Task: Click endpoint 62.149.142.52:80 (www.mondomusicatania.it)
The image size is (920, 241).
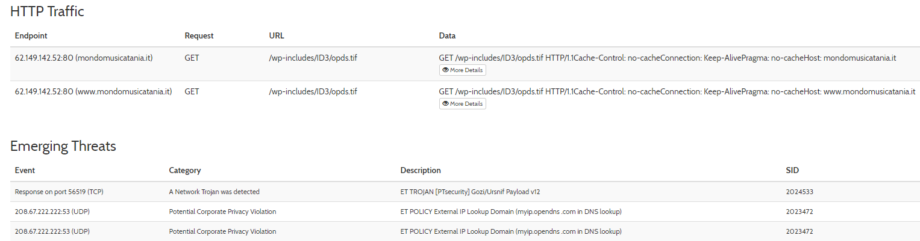Action: tap(93, 92)
